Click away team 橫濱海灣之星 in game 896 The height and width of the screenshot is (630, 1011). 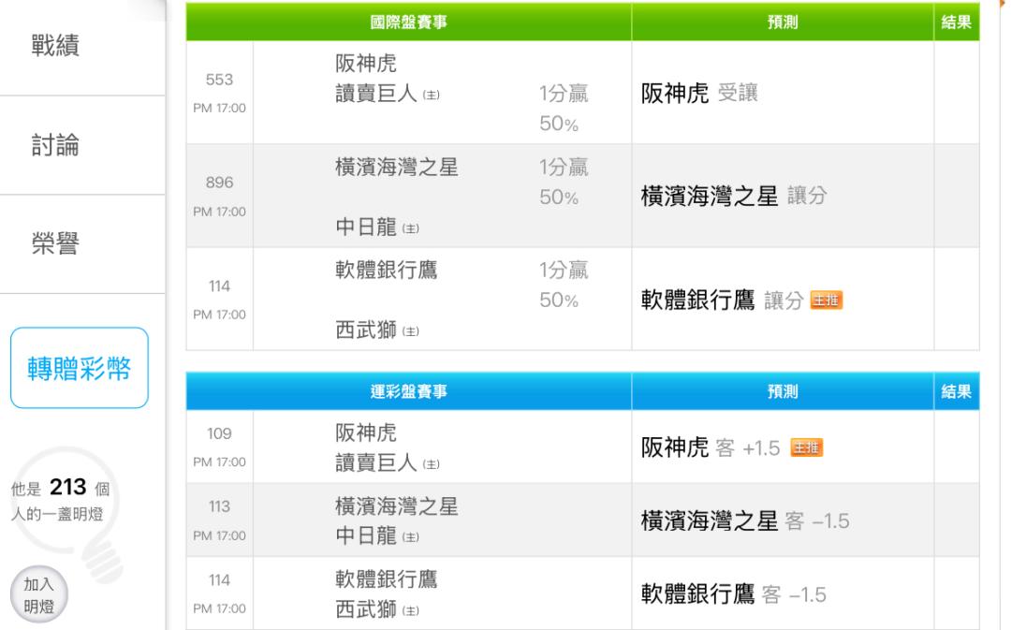(x=397, y=167)
